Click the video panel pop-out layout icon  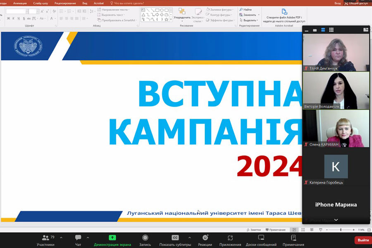[x=366, y=30]
